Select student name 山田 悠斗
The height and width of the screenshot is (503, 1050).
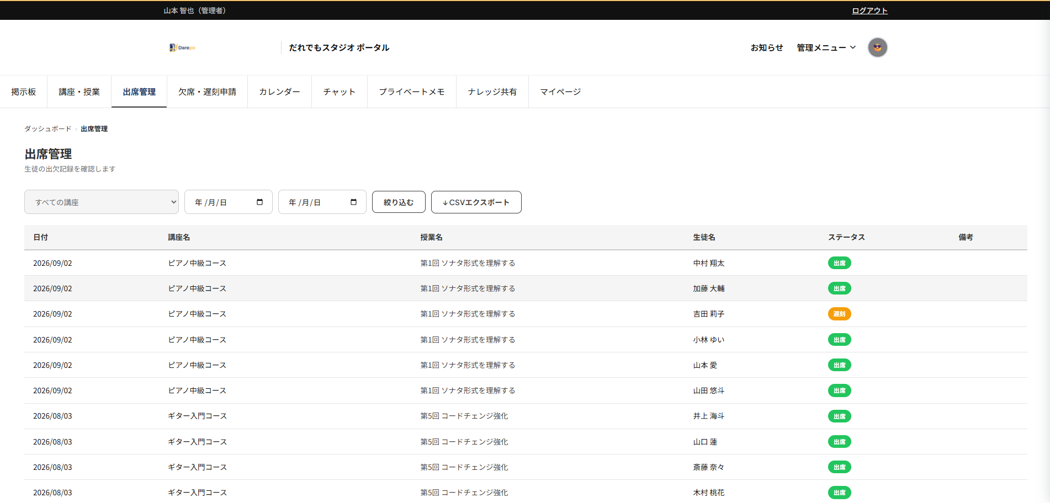pos(709,390)
